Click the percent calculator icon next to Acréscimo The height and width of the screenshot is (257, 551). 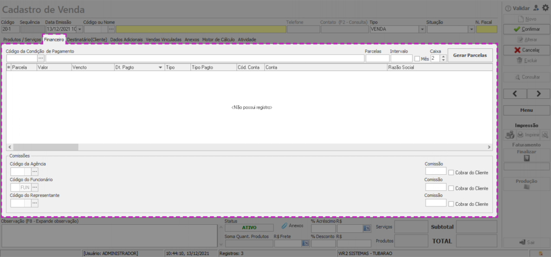367,229
